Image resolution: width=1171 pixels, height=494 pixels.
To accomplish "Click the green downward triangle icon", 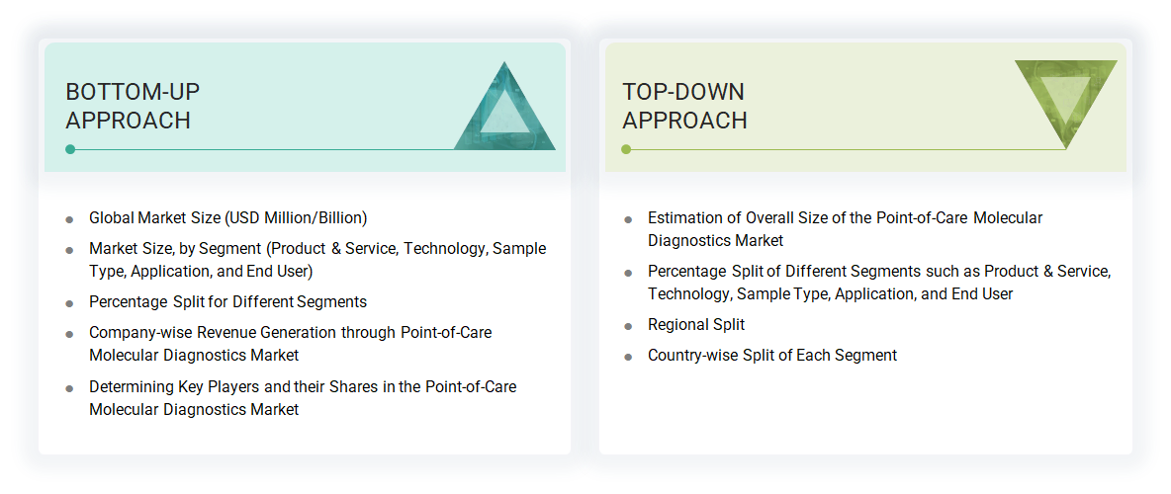I will click(x=1065, y=97).
